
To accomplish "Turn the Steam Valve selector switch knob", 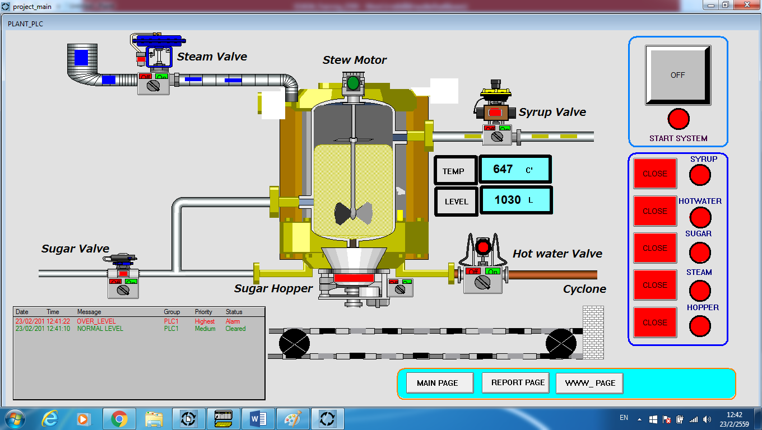I will pyautogui.click(x=154, y=85).
